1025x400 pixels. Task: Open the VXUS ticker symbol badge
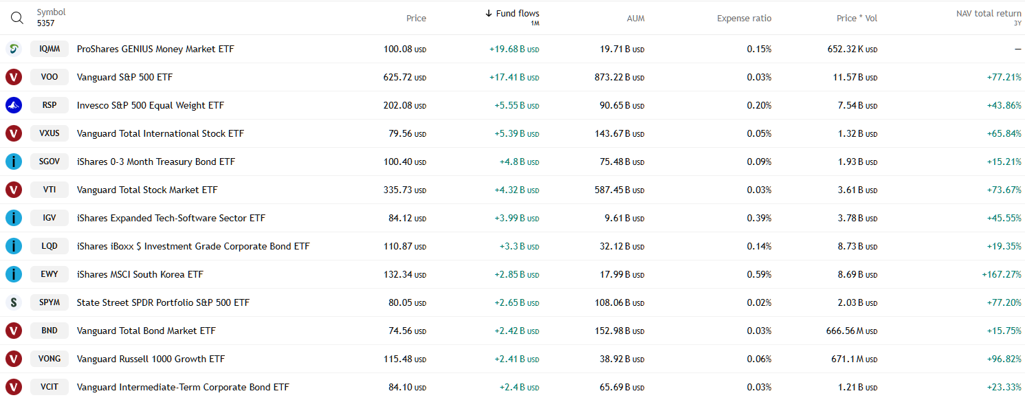tap(49, 133)
